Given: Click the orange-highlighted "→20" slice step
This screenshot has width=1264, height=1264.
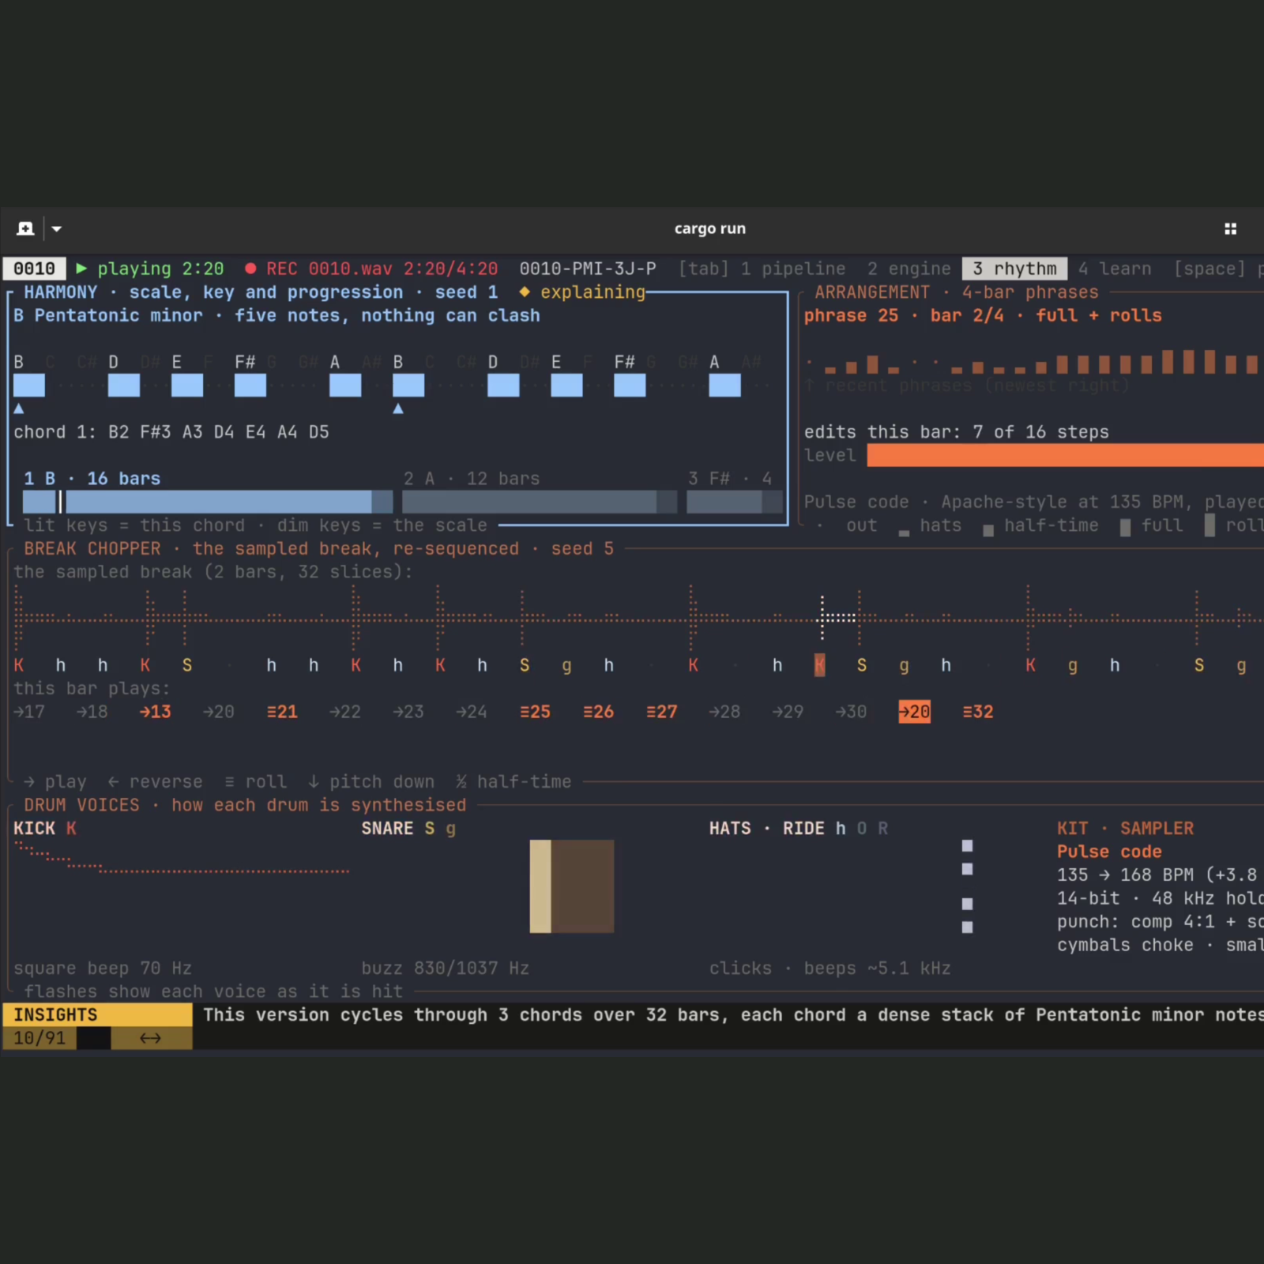Looking at the screenshot, I should (x=914, y=712).
